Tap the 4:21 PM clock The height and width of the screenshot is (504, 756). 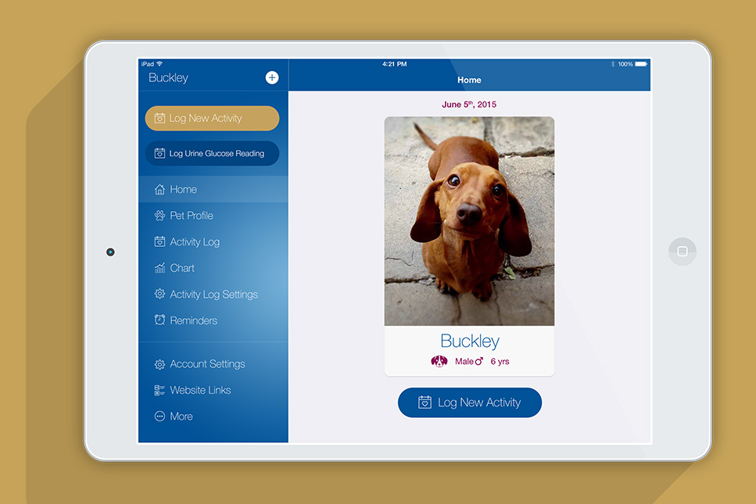tap(394, 63)
